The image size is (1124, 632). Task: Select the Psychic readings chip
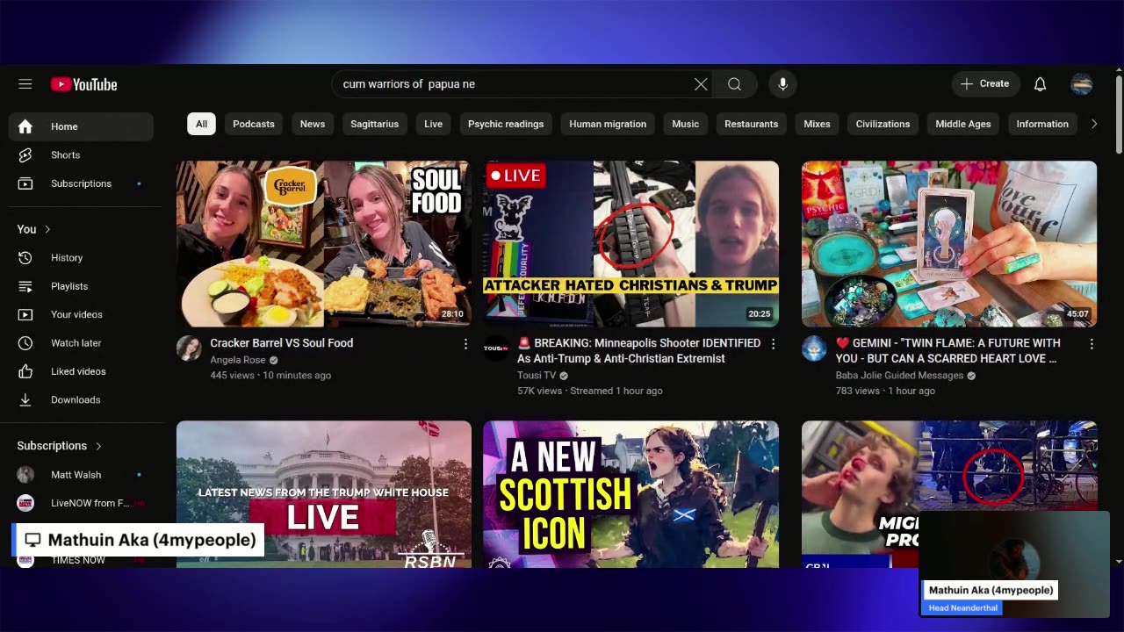click(506, 124)
